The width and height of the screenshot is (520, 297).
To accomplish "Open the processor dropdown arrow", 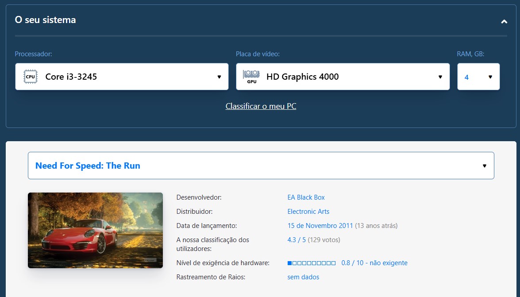I will (219, 77).
